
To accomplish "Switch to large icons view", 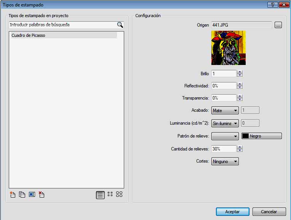I will pos(119,194).
